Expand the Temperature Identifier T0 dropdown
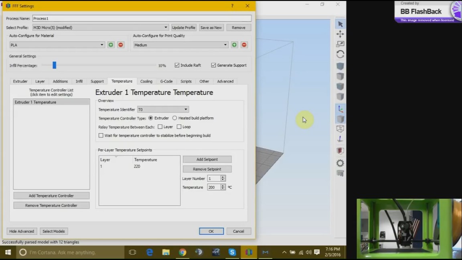Image resolution: width=462 pixels, height=260 pixels. (163, 110)
